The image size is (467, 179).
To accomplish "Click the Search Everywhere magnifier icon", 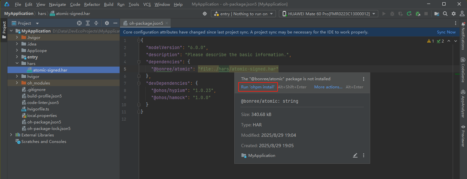I will point(445,14).
